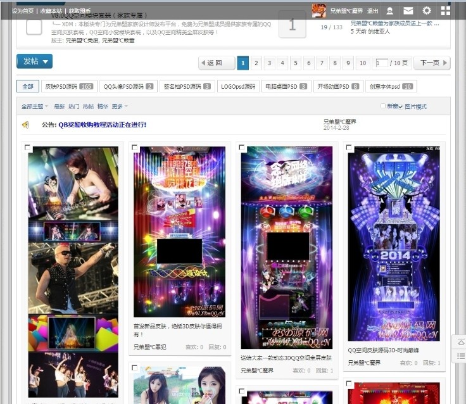Screen dimensions: 466x404
Task: Click the page number input field
Action: click(382, 63)
